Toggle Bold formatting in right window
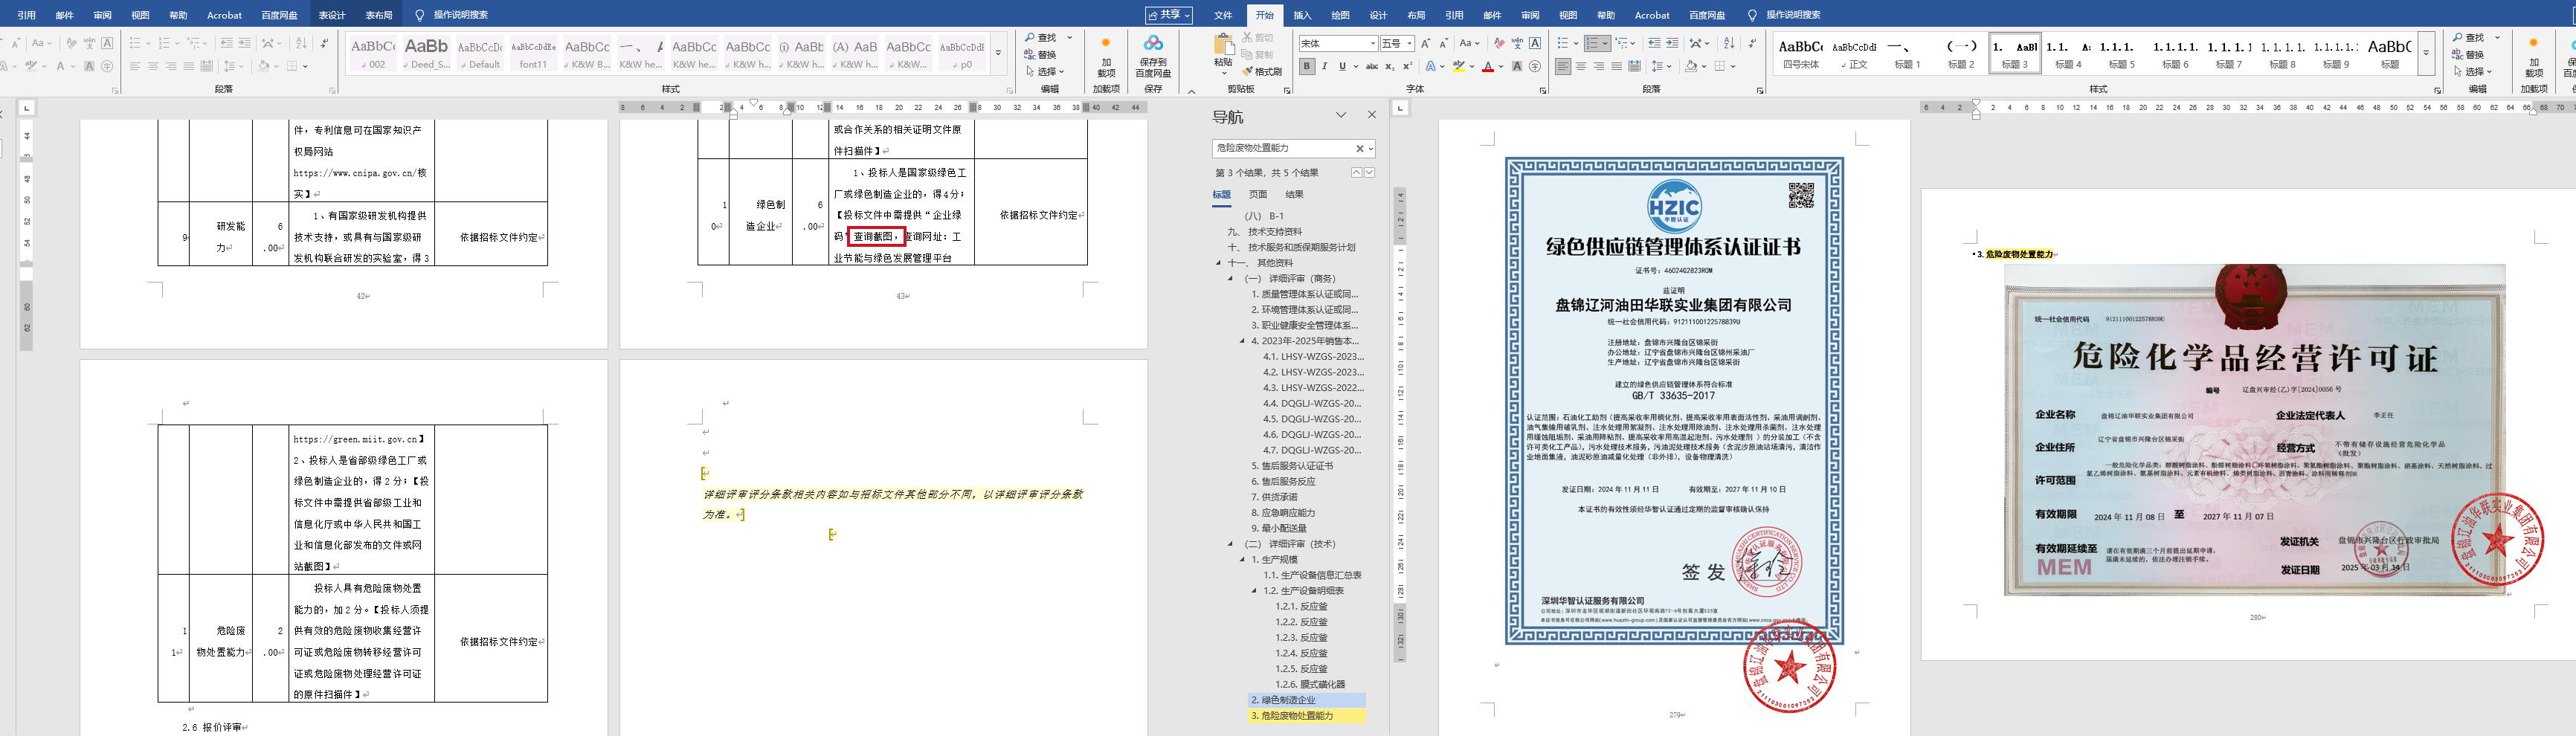 [1307, 67]
